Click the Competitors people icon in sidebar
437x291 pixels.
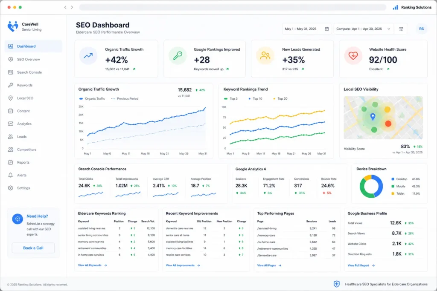pos(11,150)
